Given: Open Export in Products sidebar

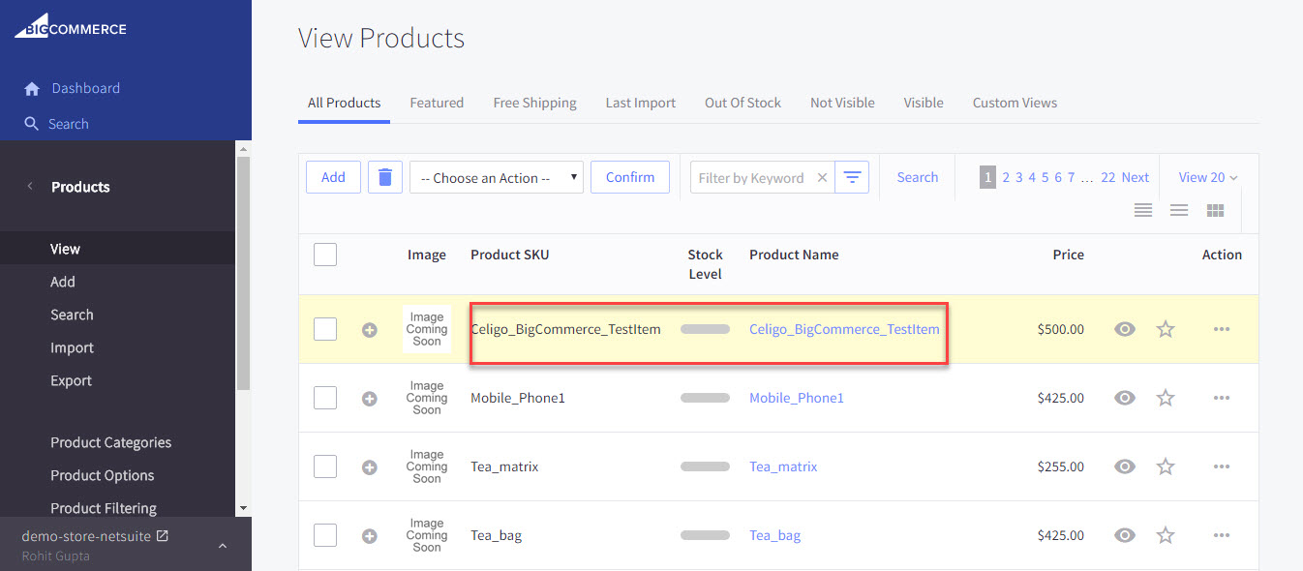Looking at the screenshot, I should coord(71,380).
